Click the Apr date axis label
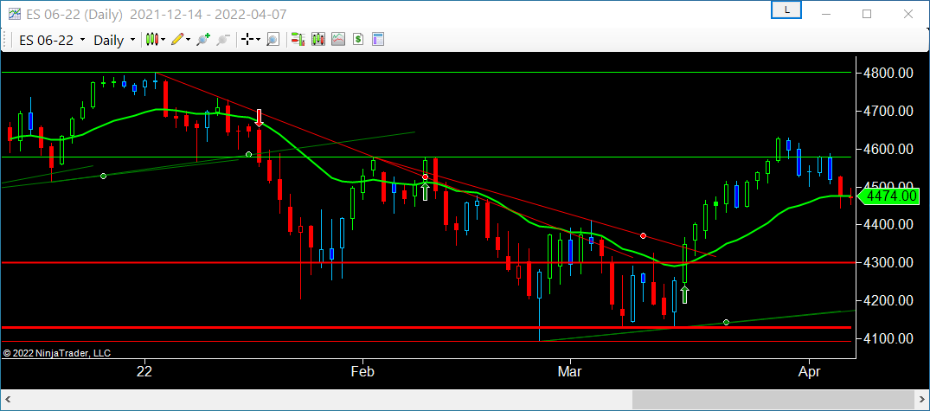Image resolution: width=930 pixels, height=411 pixels. [810, 372]
